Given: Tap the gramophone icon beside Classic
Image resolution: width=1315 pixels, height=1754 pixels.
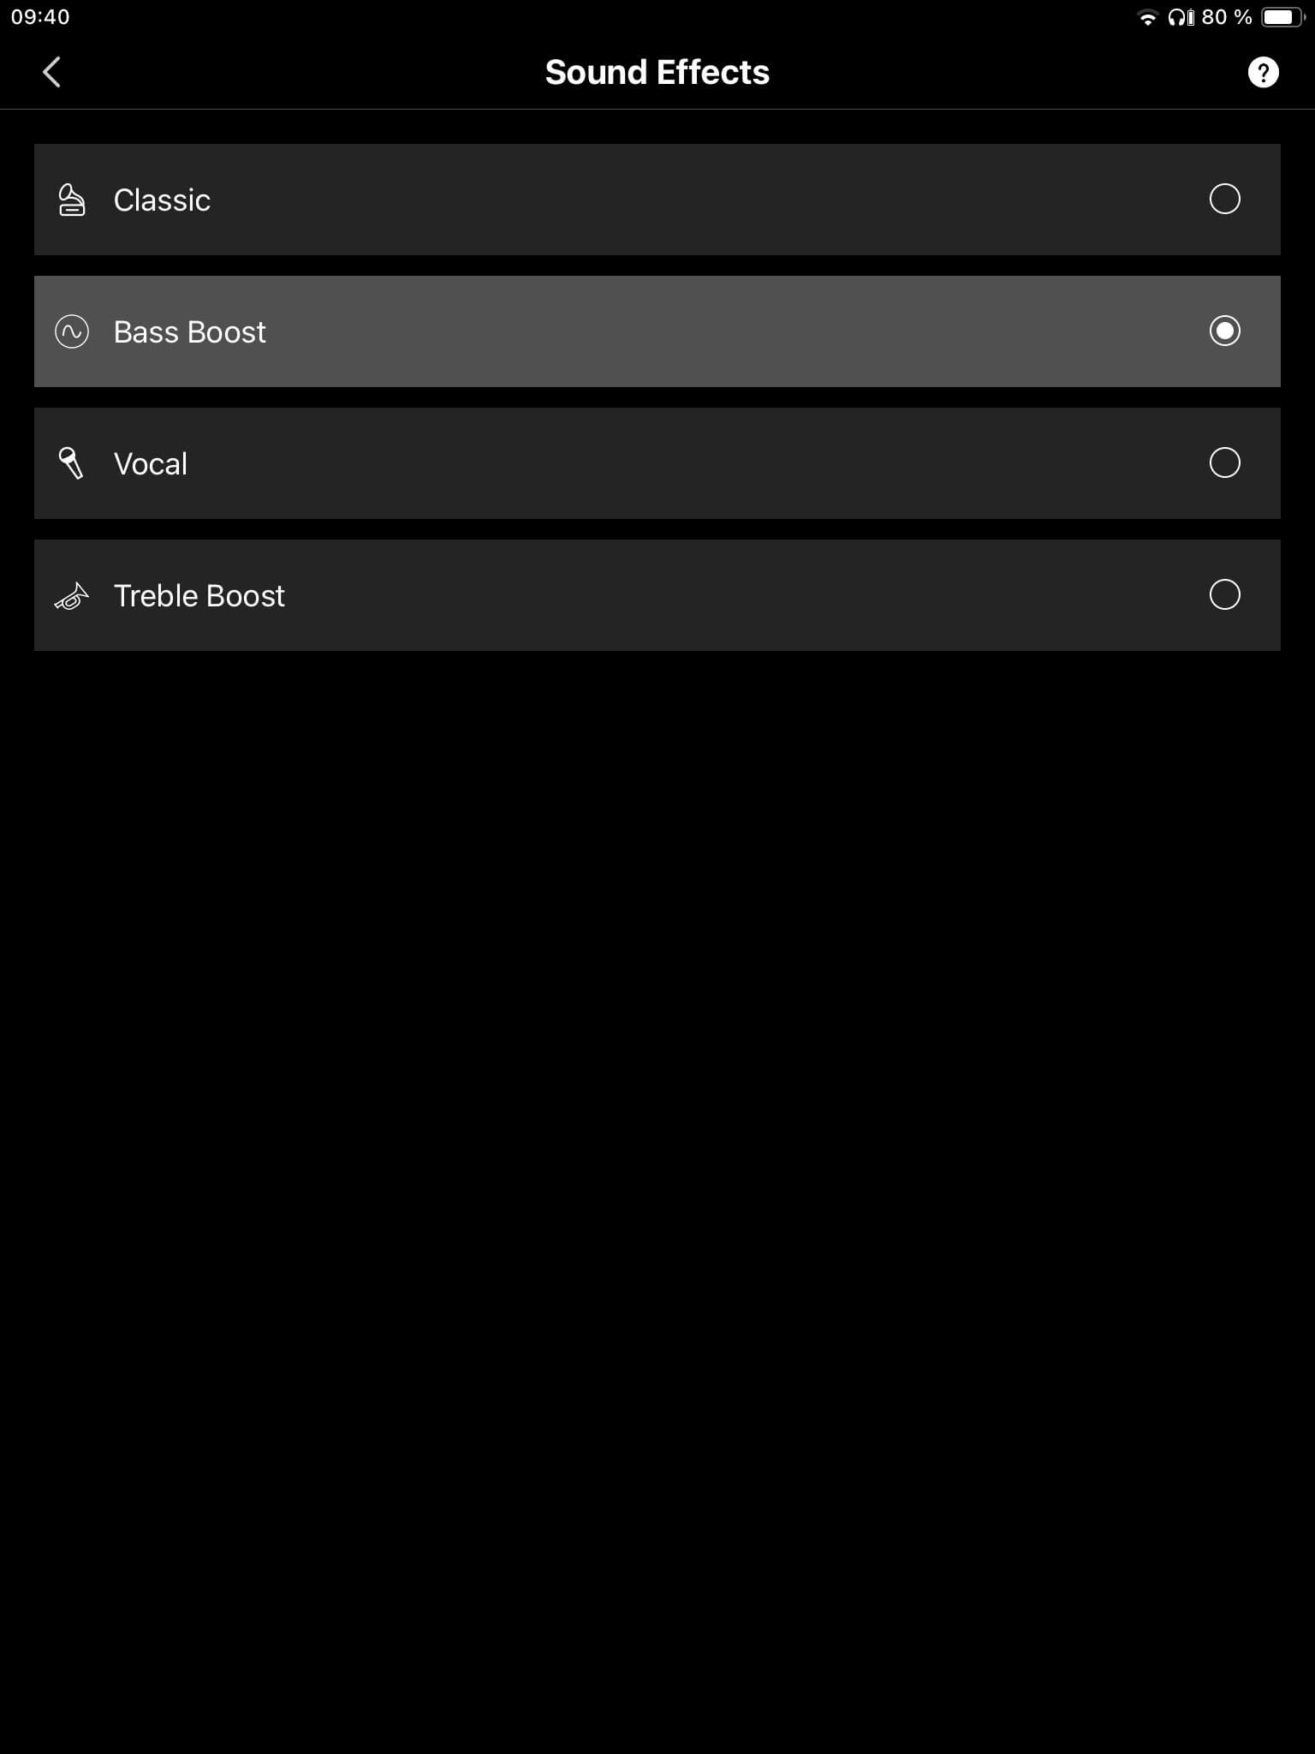Looking at the screenshot, I should tap(71, 200).
